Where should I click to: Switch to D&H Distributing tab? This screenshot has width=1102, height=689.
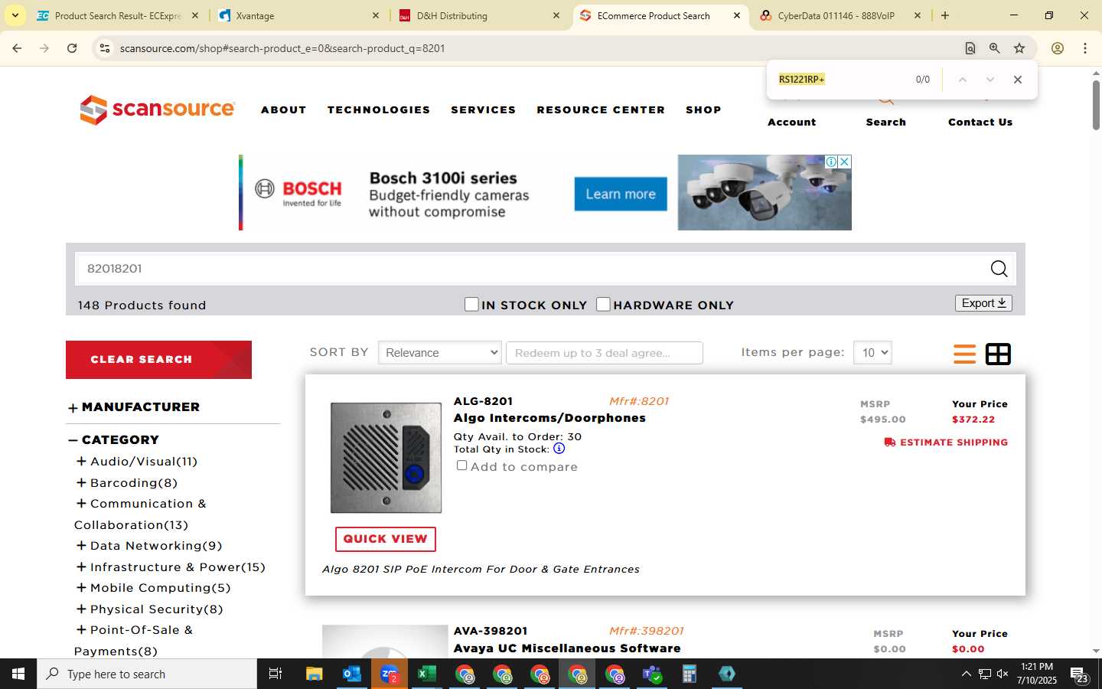(x=480, y=15)
